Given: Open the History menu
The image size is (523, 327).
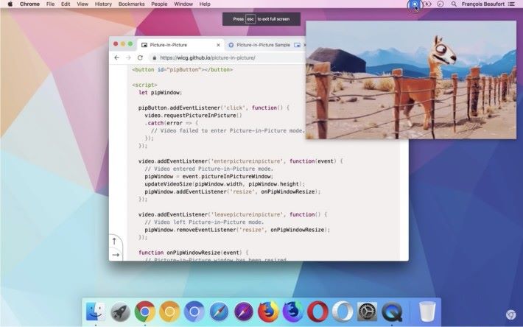Looking at the screenshot, I should pyautogui.click(x=103, y=4).
